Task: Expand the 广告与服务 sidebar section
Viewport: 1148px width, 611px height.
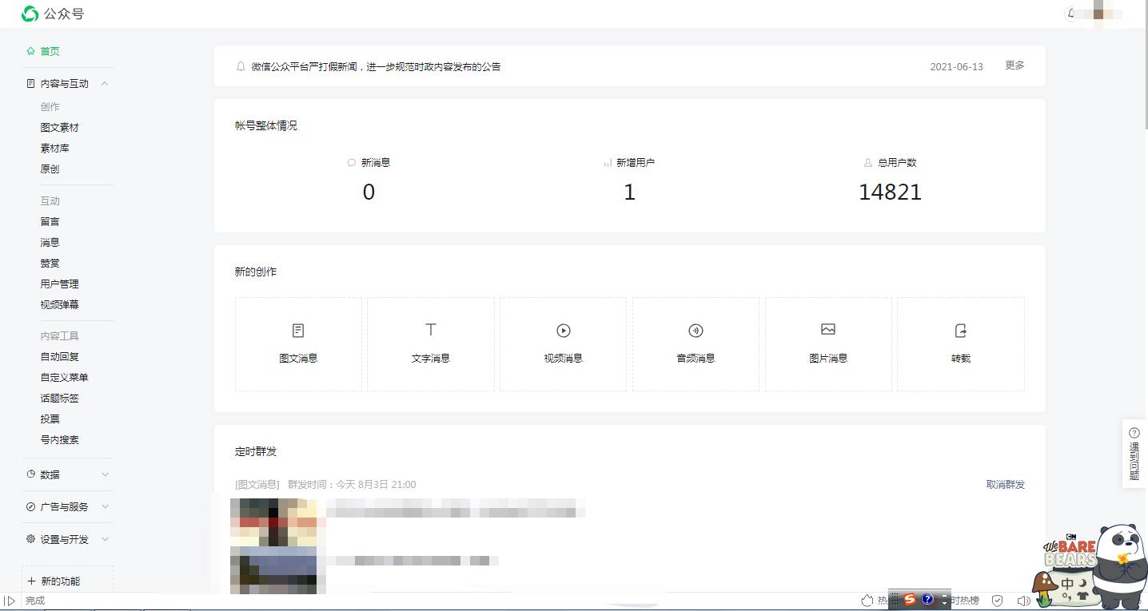Action: coord(105,507)
